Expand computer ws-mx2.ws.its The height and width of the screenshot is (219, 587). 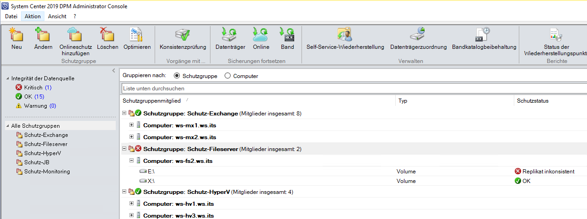[x=131, y=137]
